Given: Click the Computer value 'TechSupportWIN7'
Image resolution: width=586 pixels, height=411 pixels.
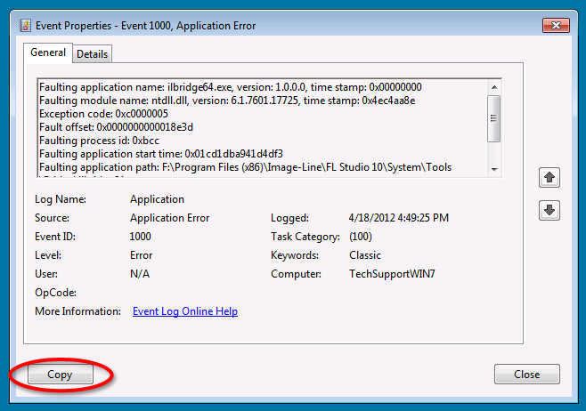Looking at the screenshot, I should 392,274.
